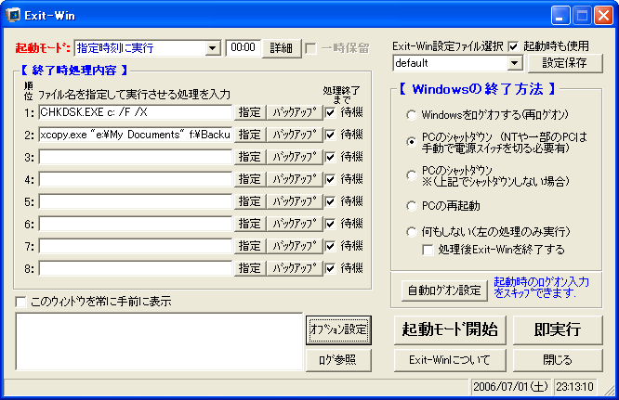Click バックアップ button for row 7
Viewport: 619px width, 400px height.
pos(295,246)
